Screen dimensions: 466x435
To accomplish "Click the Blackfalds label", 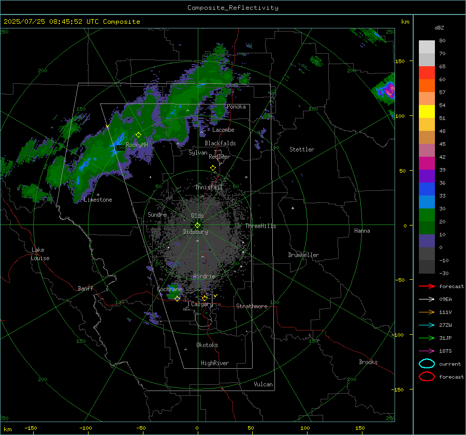I will 220,143.
